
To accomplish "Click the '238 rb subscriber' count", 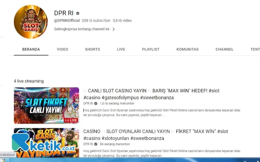I will pos(96,21).
